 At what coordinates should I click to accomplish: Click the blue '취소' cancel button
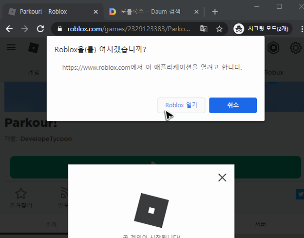(233, 105)
